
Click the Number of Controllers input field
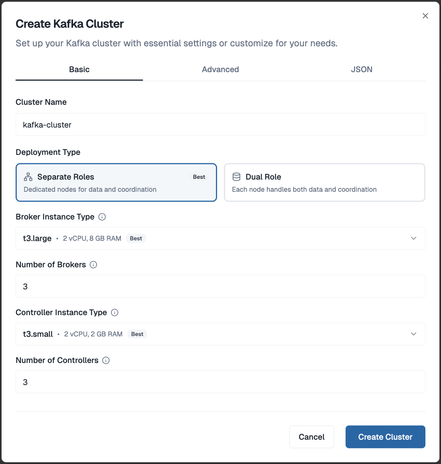220,382
